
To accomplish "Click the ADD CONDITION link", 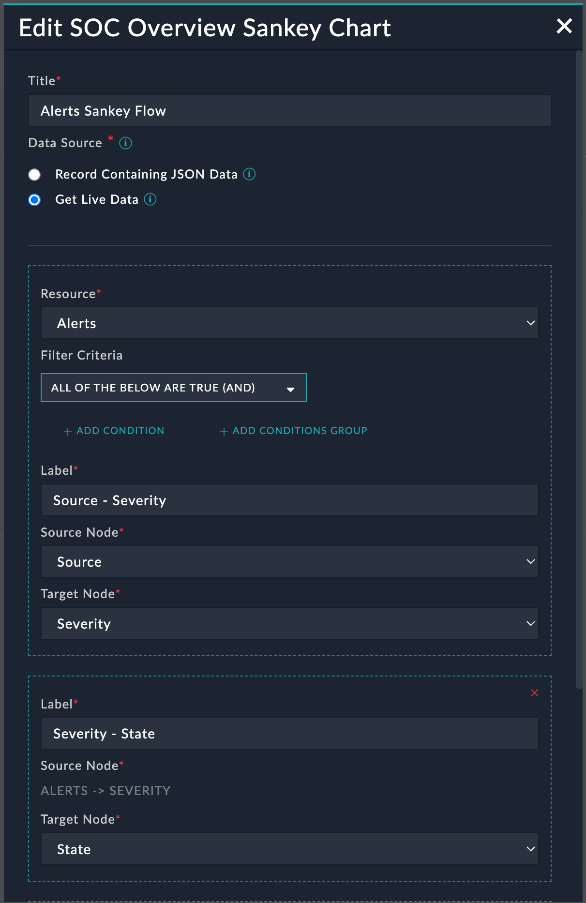I will click(x=120, y=431).
